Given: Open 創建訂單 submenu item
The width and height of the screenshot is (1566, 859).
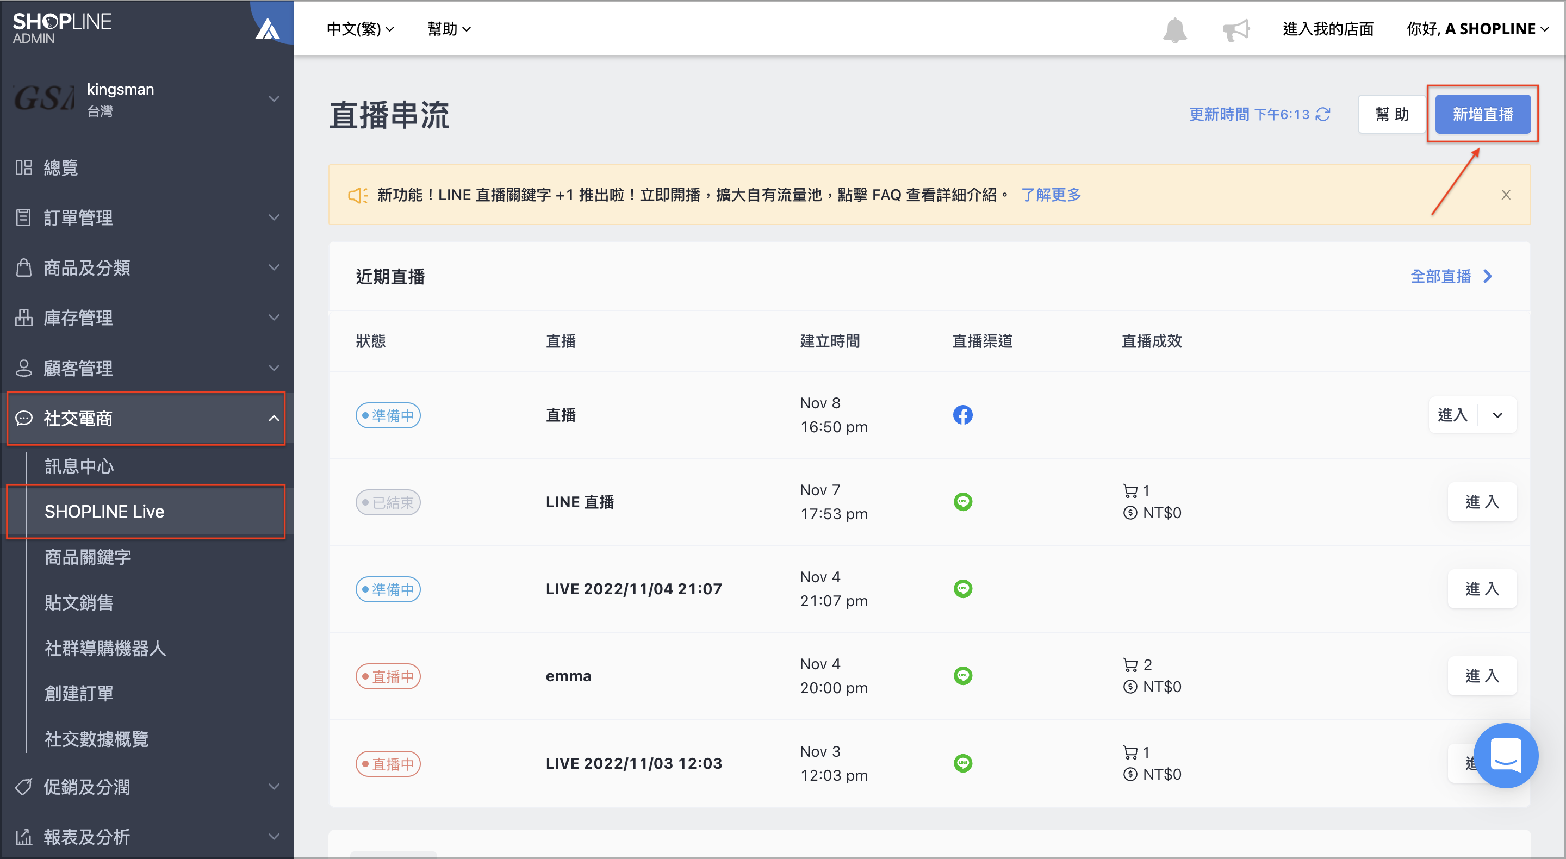Looking at the screenshot, I should pos(79,693).
